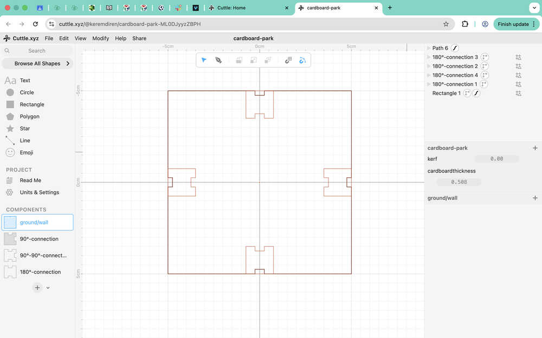This screenshot has height=338, width=542.
Task: Open the File menu
Action: (49, 38)
